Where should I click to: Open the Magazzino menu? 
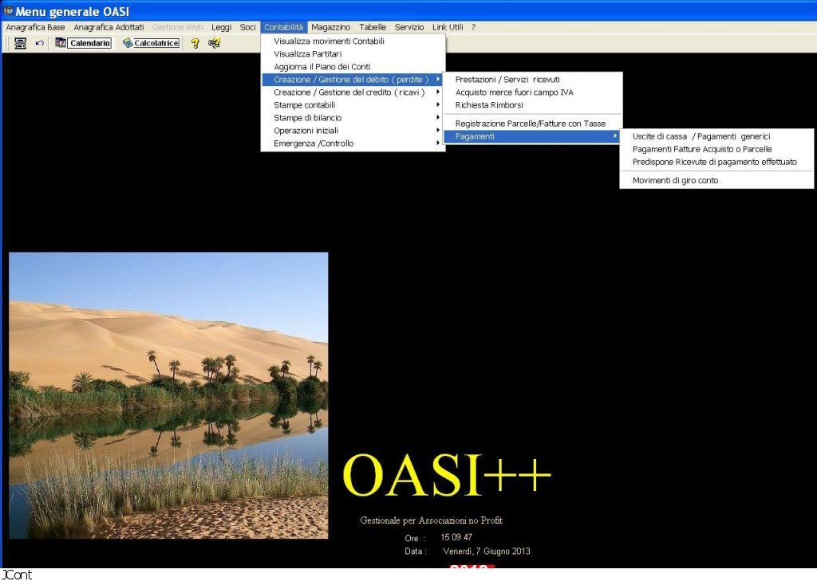tap(330, 27)
